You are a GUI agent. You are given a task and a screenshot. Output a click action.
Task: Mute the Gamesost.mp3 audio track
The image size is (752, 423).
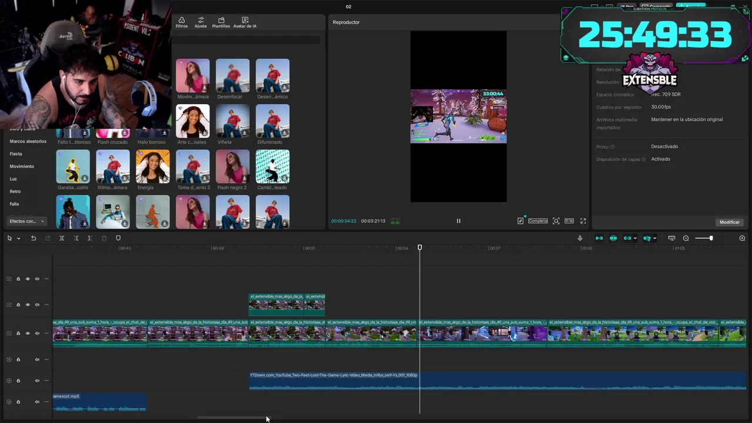[37, 402]
